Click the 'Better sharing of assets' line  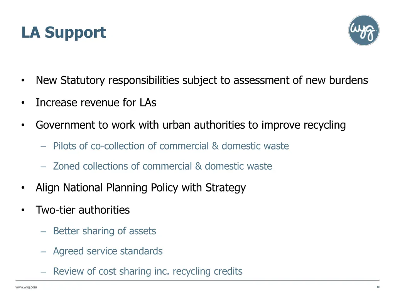pos(105,231)
